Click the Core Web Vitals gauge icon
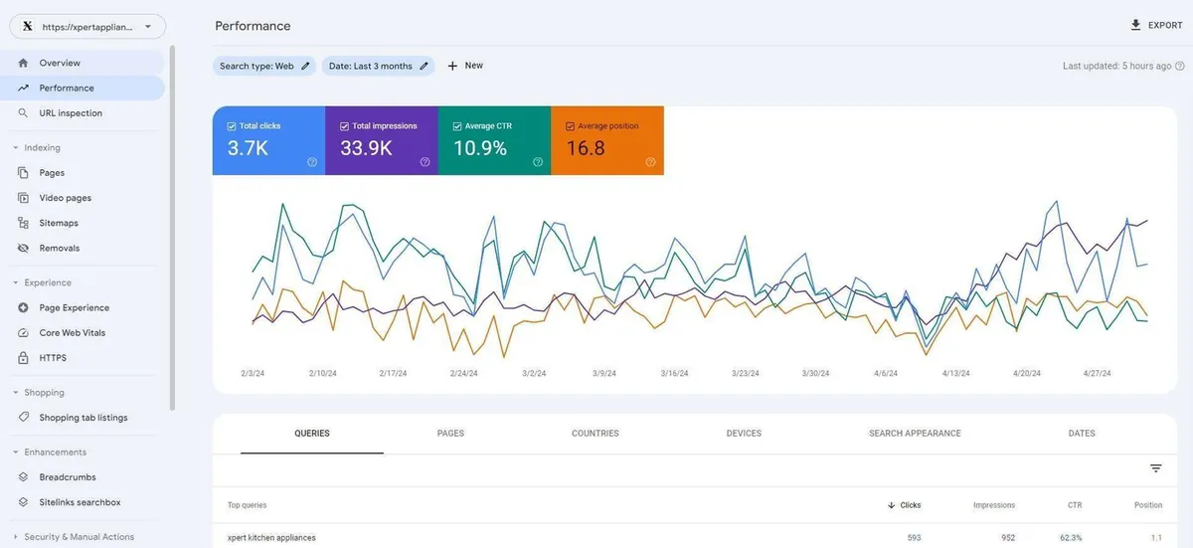The width and height of the screenshot is (1193, 548). pyautogui.click(x=23, y=332)
